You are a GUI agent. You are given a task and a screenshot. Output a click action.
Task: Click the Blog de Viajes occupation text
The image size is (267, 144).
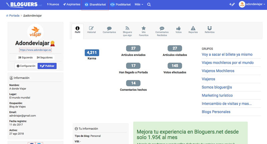point(17,107)
